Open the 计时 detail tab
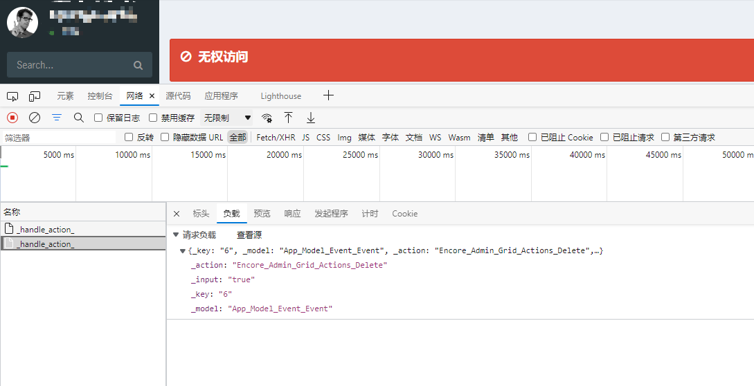This screenshot has height=386, width=754. click(x=370, y=214)
